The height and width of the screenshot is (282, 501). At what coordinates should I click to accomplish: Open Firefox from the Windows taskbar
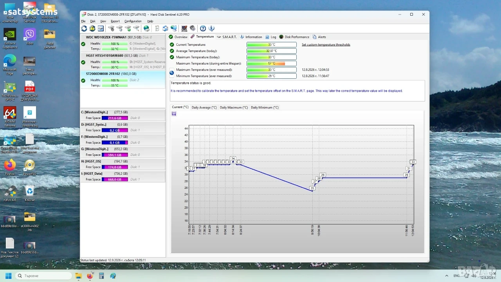(x=90, y=276)
